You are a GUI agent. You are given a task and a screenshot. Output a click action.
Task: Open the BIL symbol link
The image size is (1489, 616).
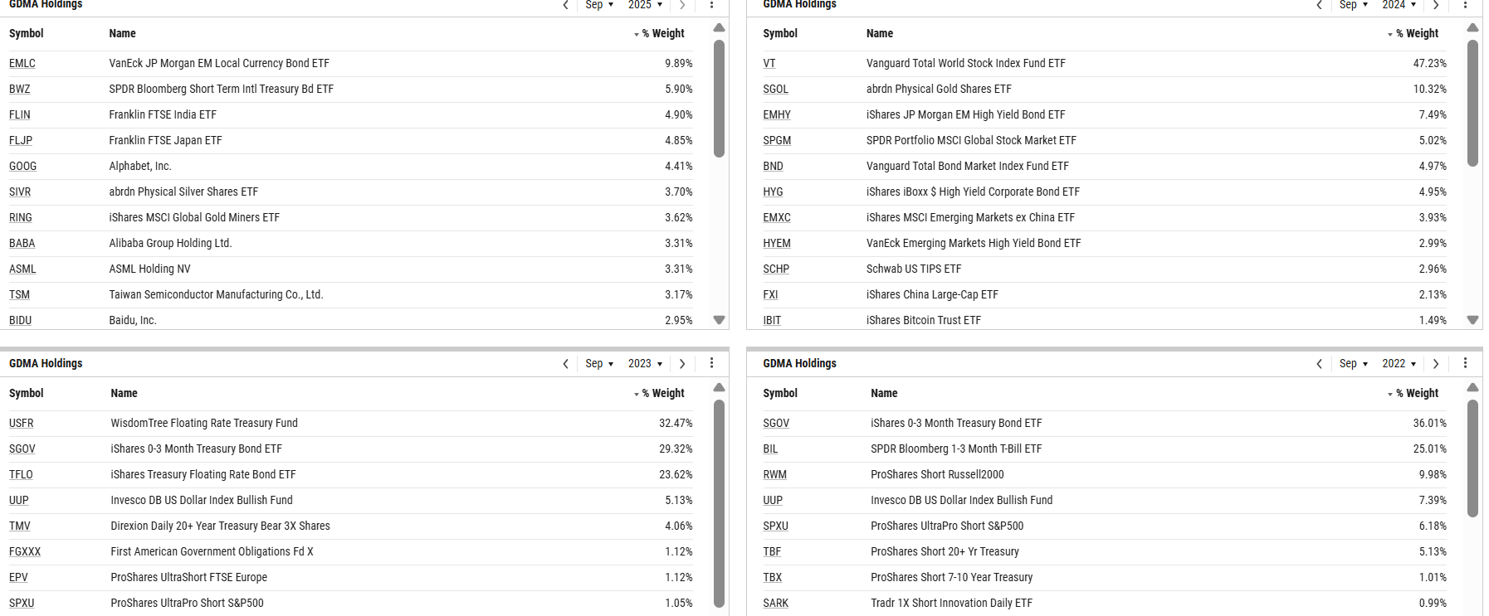(x=770, y=449)
